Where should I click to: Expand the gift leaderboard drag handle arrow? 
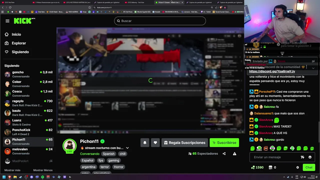point(282,53)
